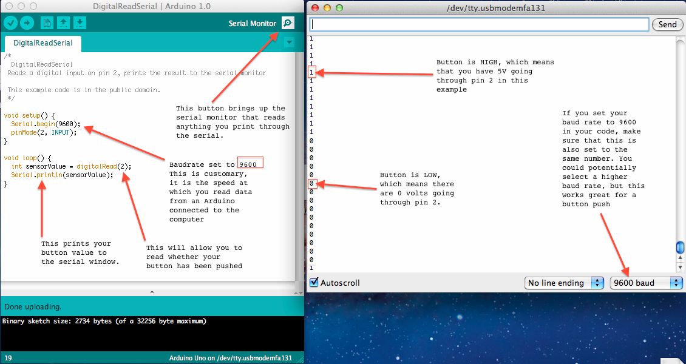
Task: Click the Arduino Uno on /dev/tty.usbmodemfa131 status text
Action: coord(231,358)
